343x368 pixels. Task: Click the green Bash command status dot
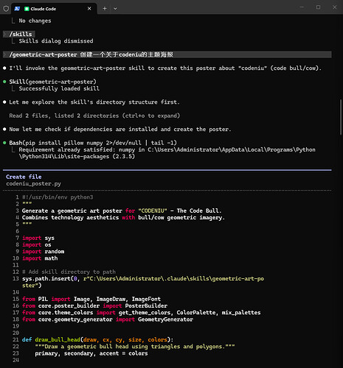[4, 143]
